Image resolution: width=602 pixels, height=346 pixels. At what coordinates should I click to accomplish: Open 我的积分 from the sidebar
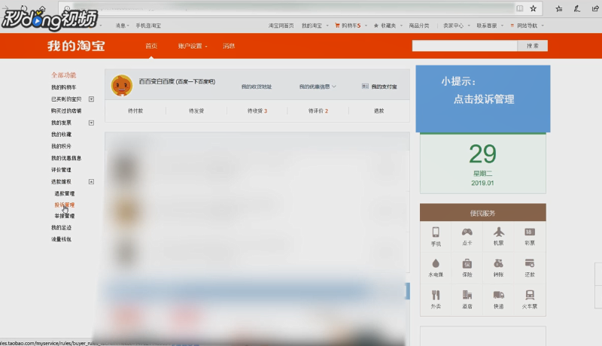(62, 146)
